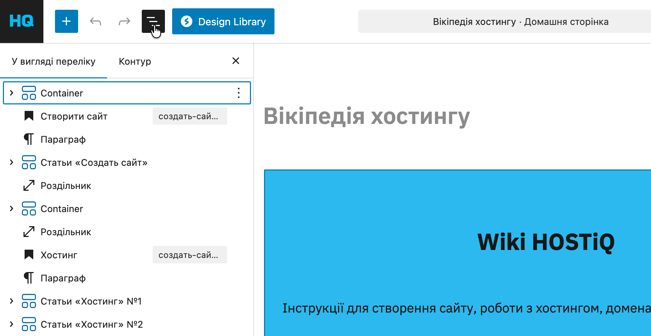Click the Статьи «Хостинг» №1 container icon
This screenshot has width=651, height=336.
tap(29, 301)
